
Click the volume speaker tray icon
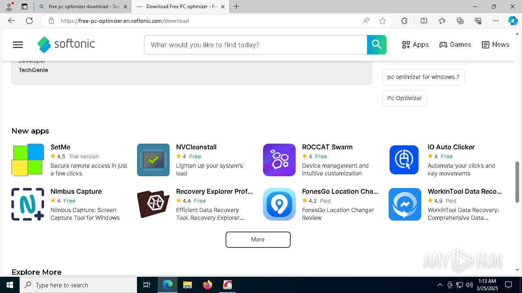pos(469,285)
